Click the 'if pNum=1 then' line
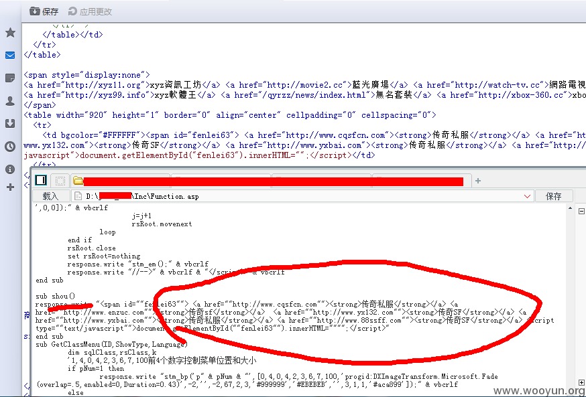 96,368
